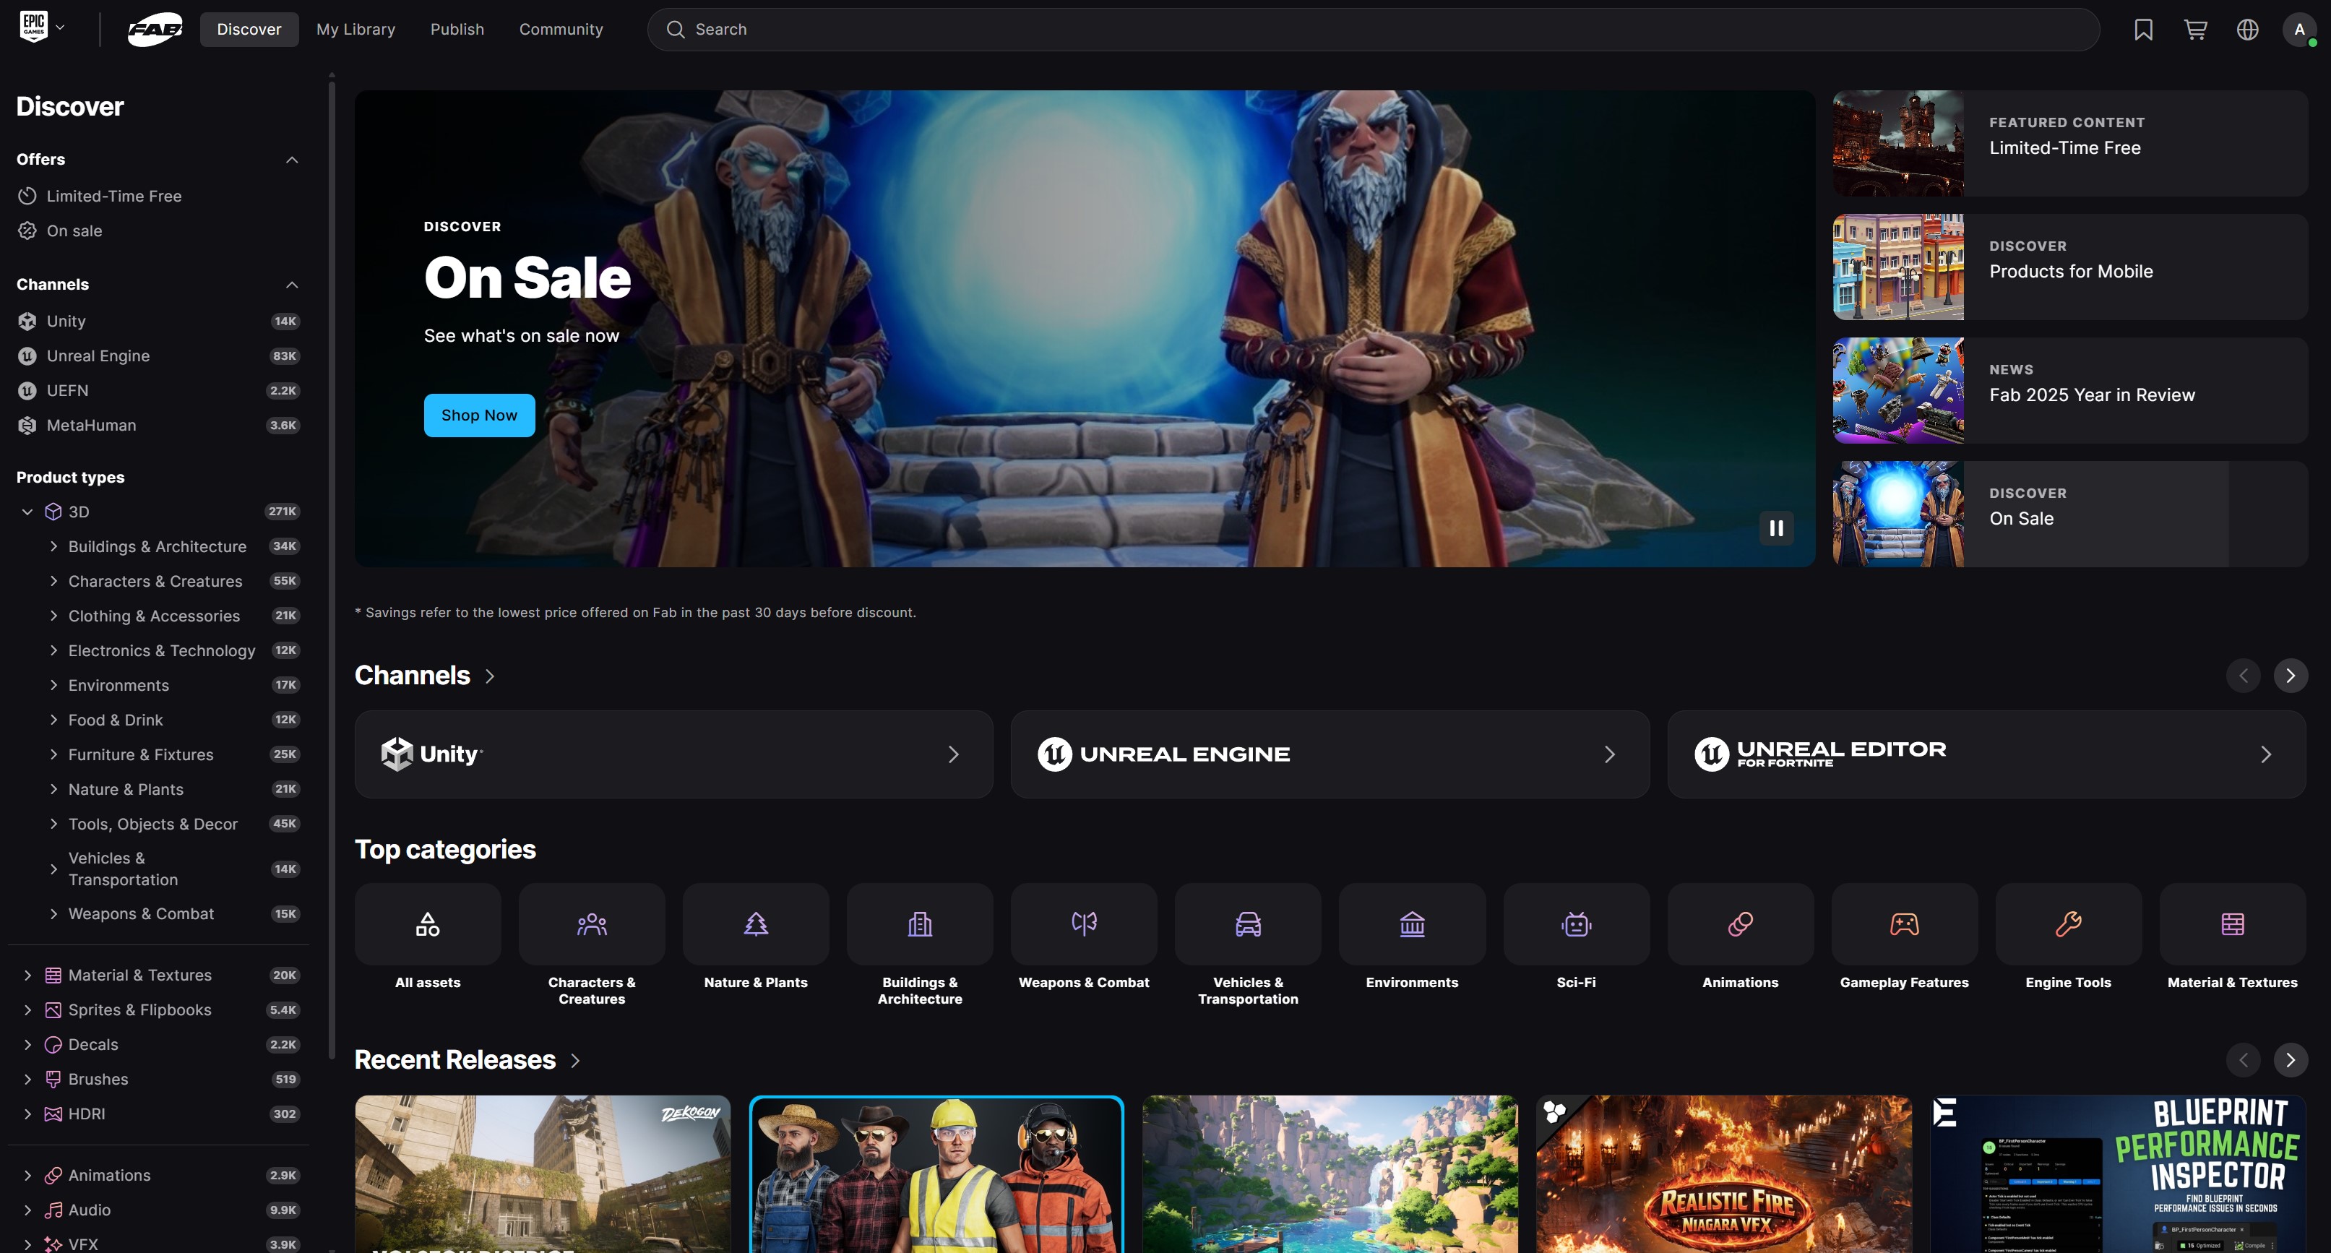Collapse the Offers section
This screenshot has width=2331, height=1253.
[x=291, y=160]
